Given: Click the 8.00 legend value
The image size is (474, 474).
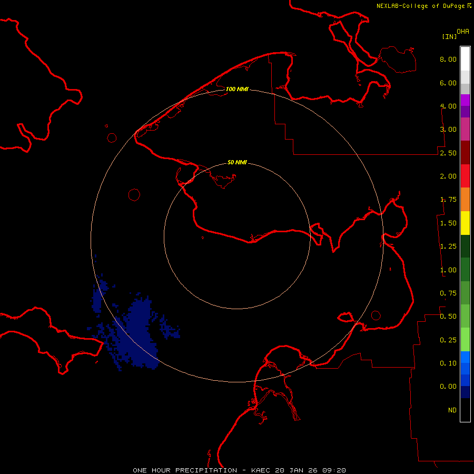Looking at the screenshot, I should tap(448, 59).
